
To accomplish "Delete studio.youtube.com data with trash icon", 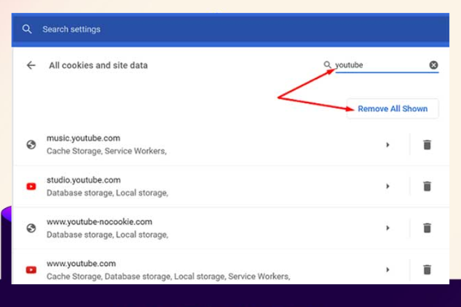I will pos(427,186).
